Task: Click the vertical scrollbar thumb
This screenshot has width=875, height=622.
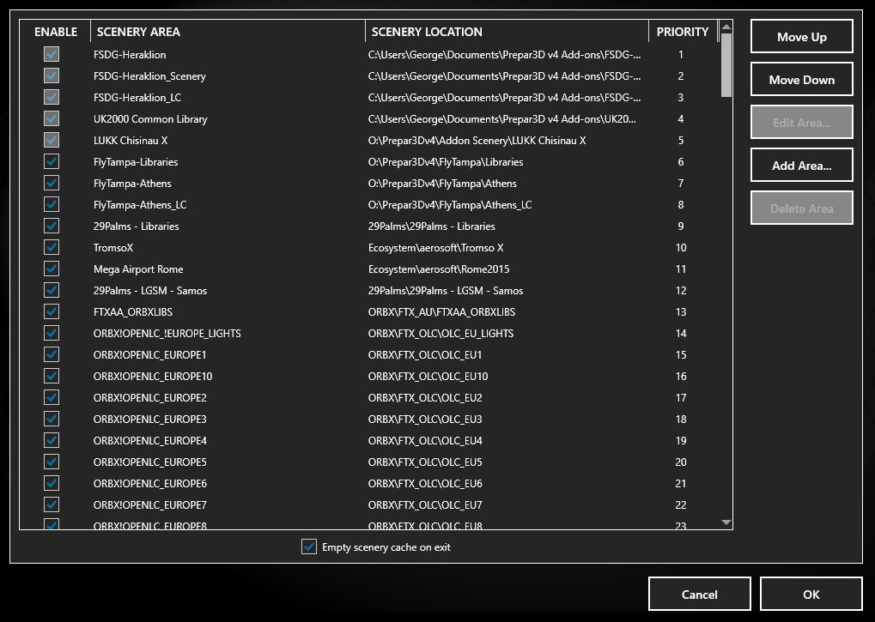Action: click(x=726, y=64)
